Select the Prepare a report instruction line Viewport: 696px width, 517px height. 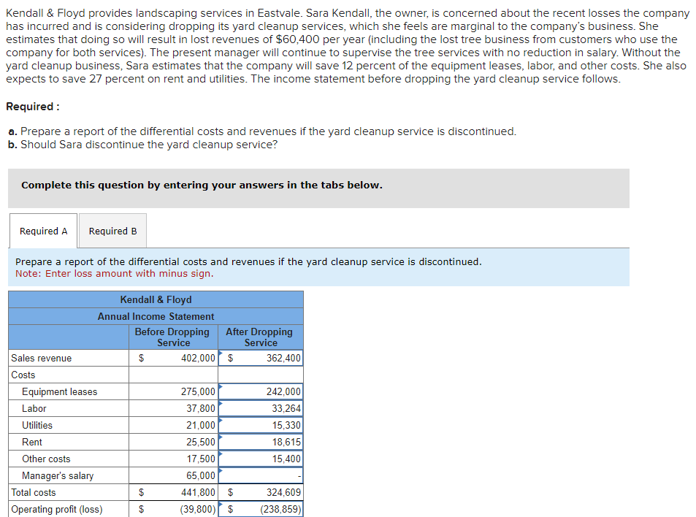pyautogui.click(x=248, y=262)
